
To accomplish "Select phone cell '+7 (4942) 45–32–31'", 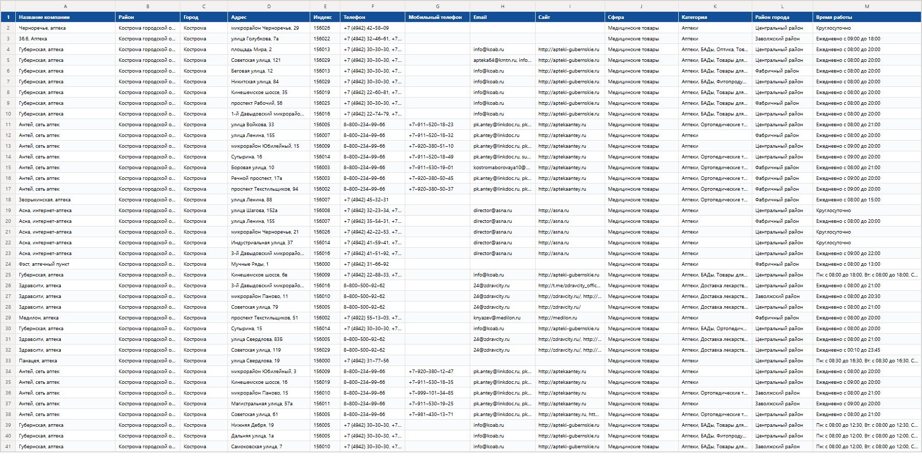I will click(373, 200).
